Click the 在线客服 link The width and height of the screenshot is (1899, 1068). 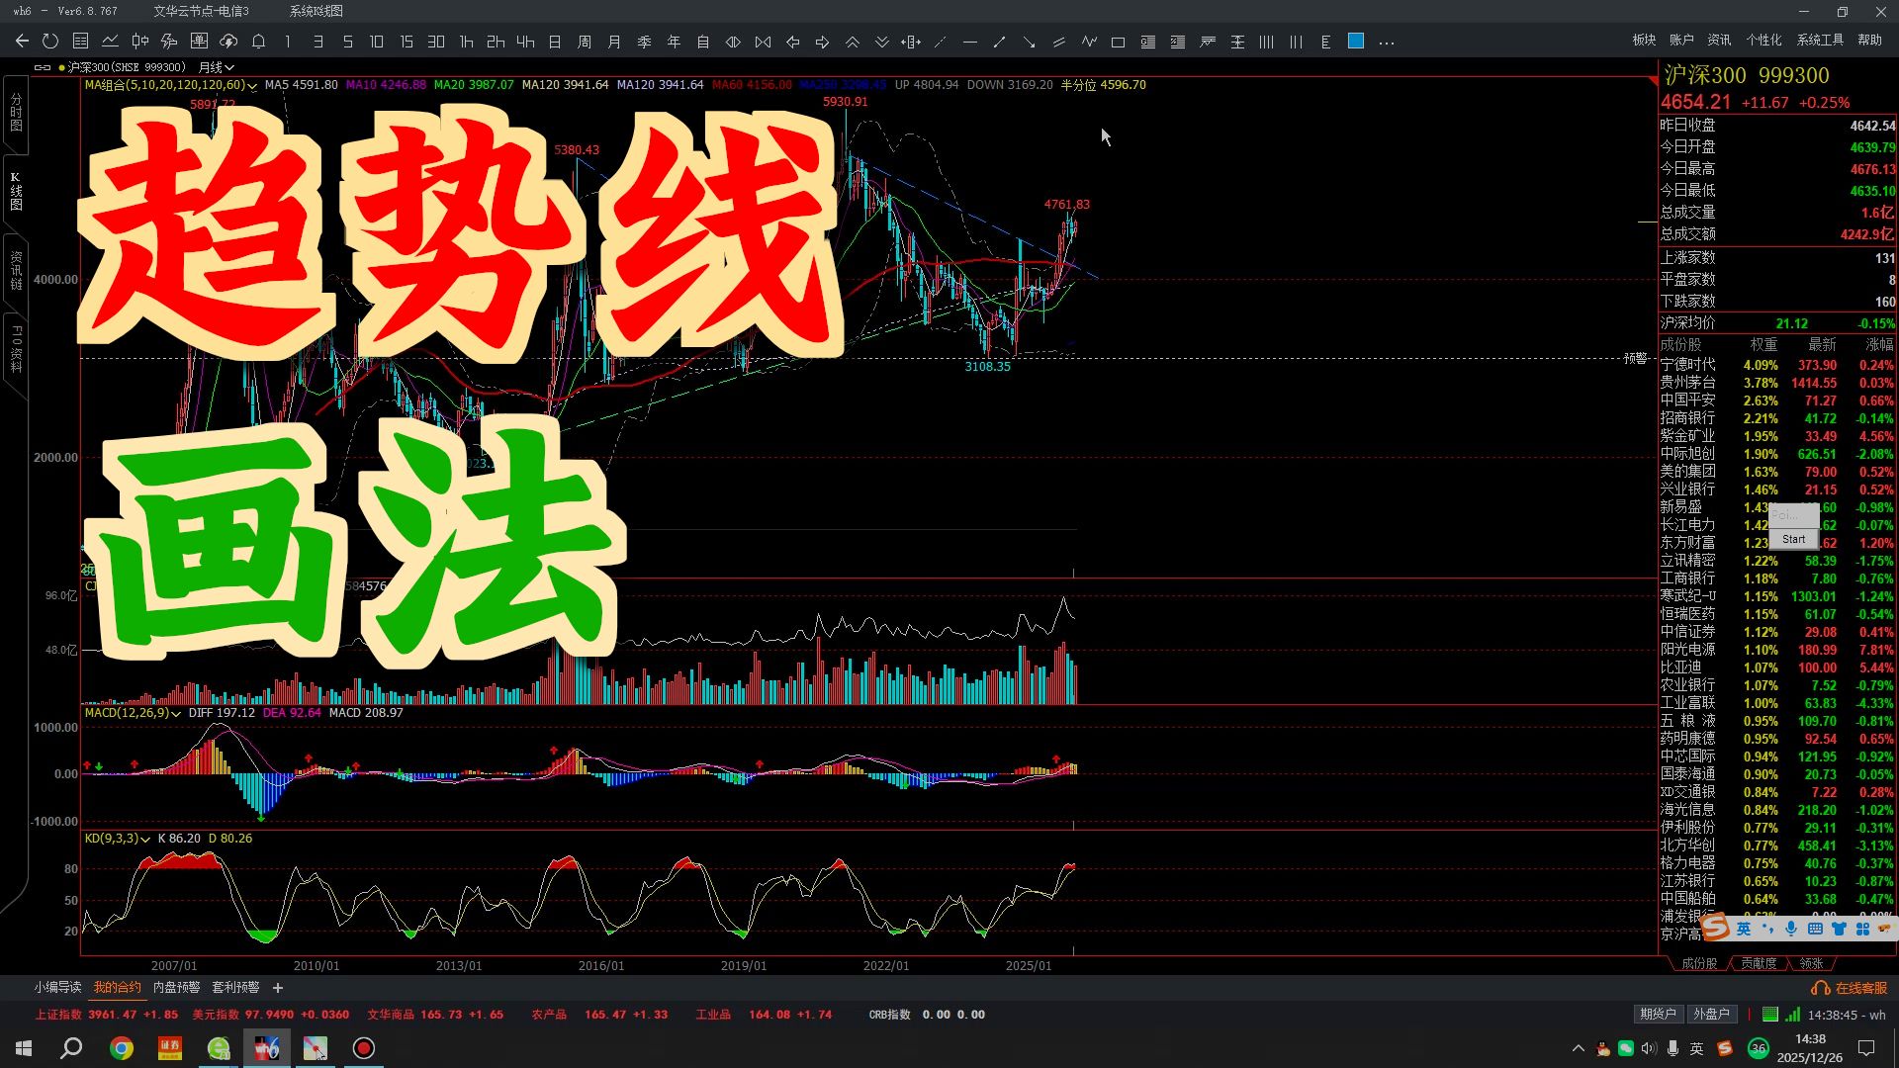pyautogui.click(x=1859, y=988)
